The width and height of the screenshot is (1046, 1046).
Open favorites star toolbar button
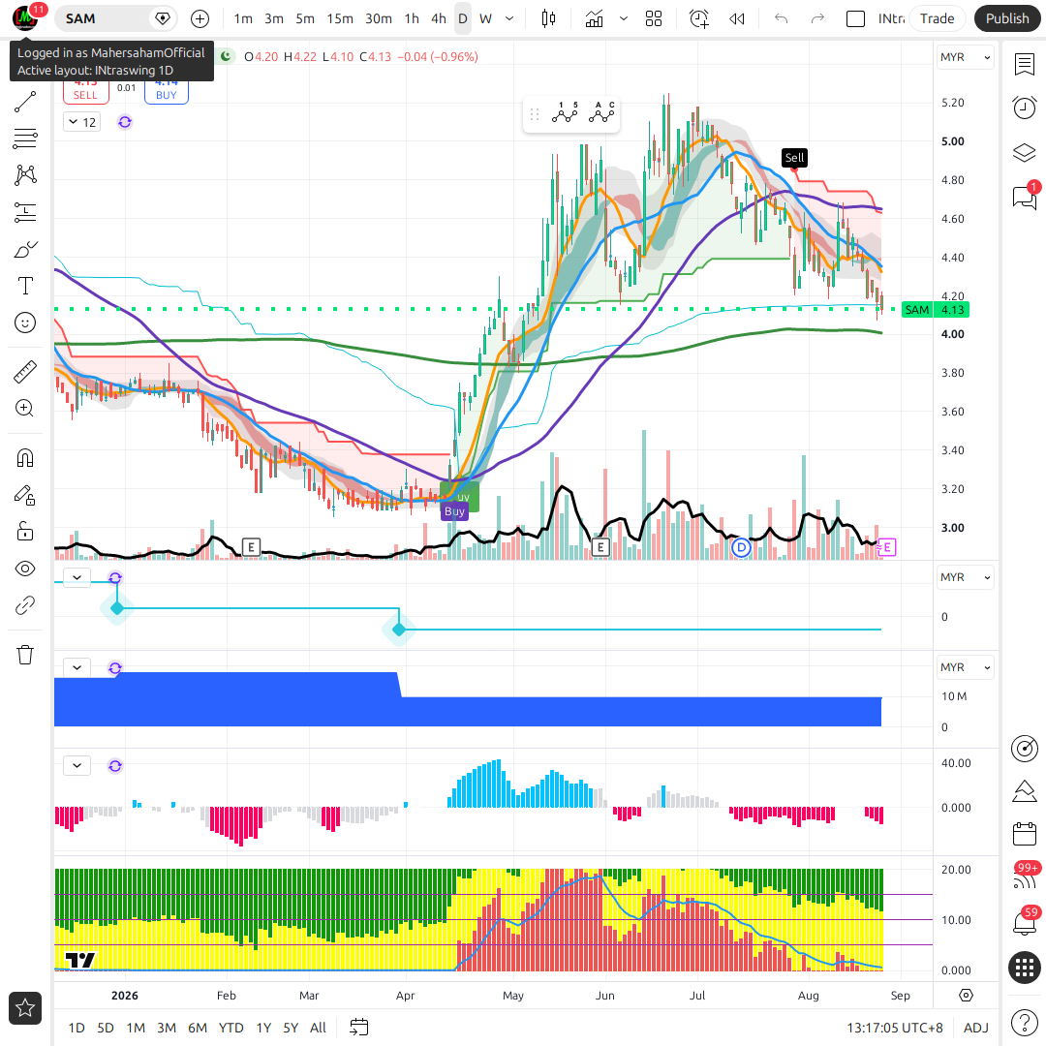tap(25, 1008)
